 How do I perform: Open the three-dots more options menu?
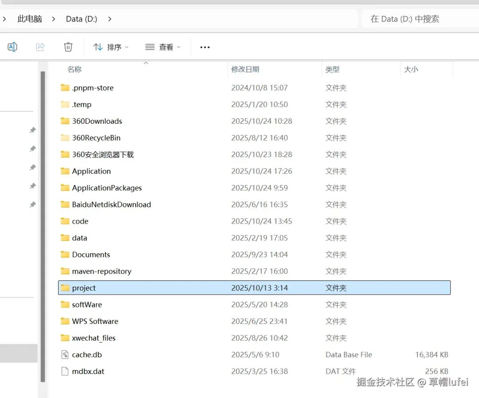[x=204, y=47]
